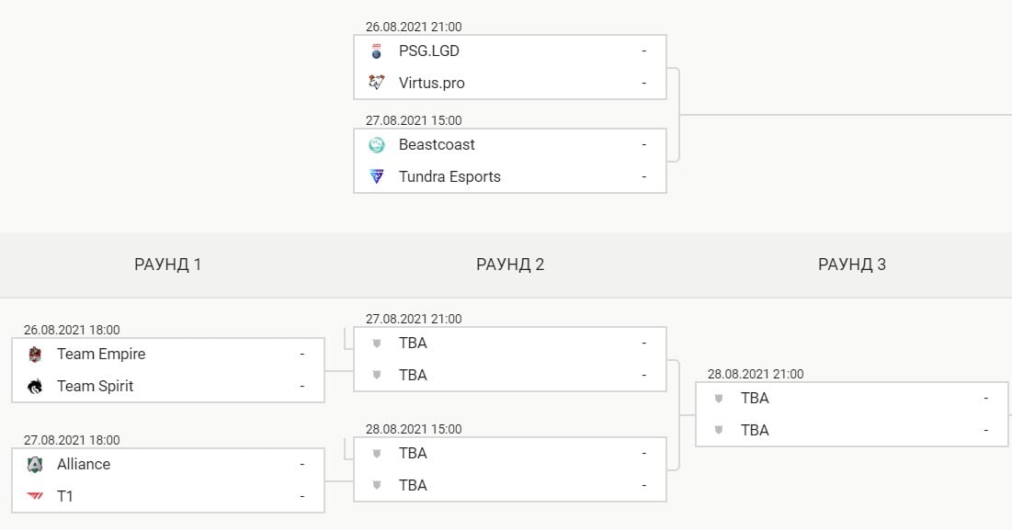The height and width of the screenshot is (530, 1012).
Task: Click the Beastcoast team name
Action: (437, 144)
